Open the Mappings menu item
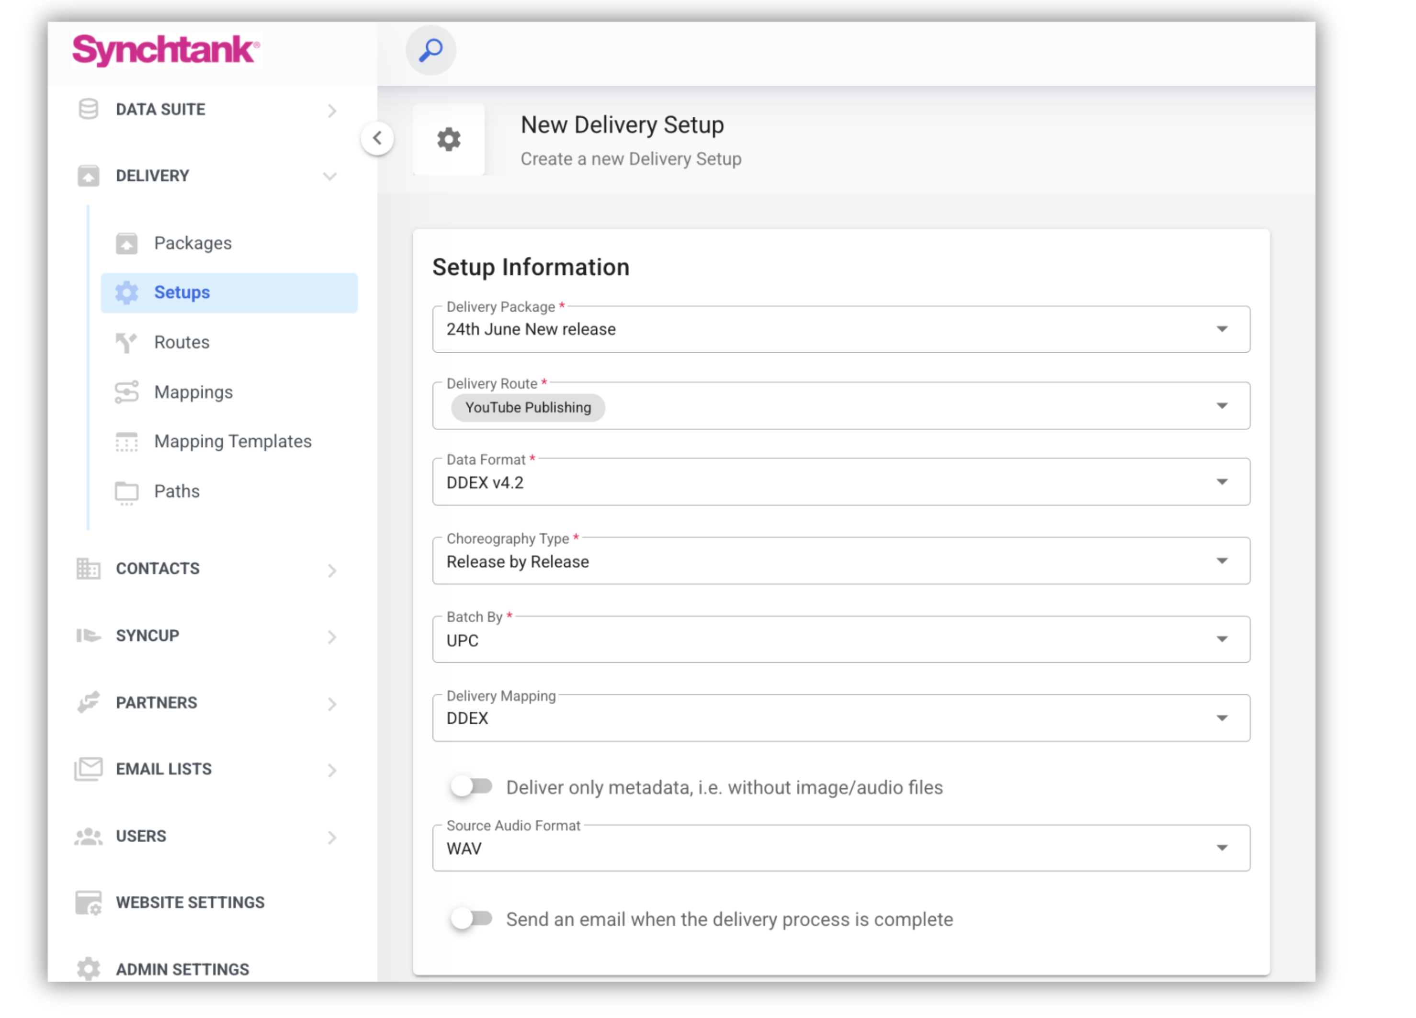Screen dimensions: 1416x1018 (229, 392)
